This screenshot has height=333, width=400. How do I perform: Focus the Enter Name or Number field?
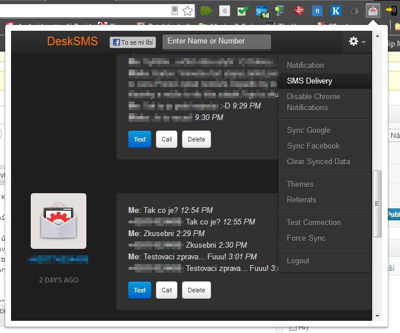point(217,42)
